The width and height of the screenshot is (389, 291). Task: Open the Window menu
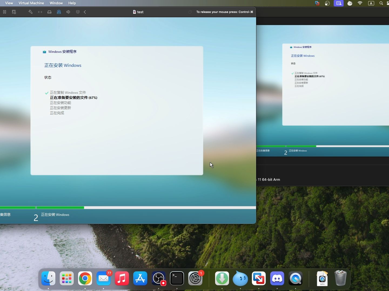[56, 3]
